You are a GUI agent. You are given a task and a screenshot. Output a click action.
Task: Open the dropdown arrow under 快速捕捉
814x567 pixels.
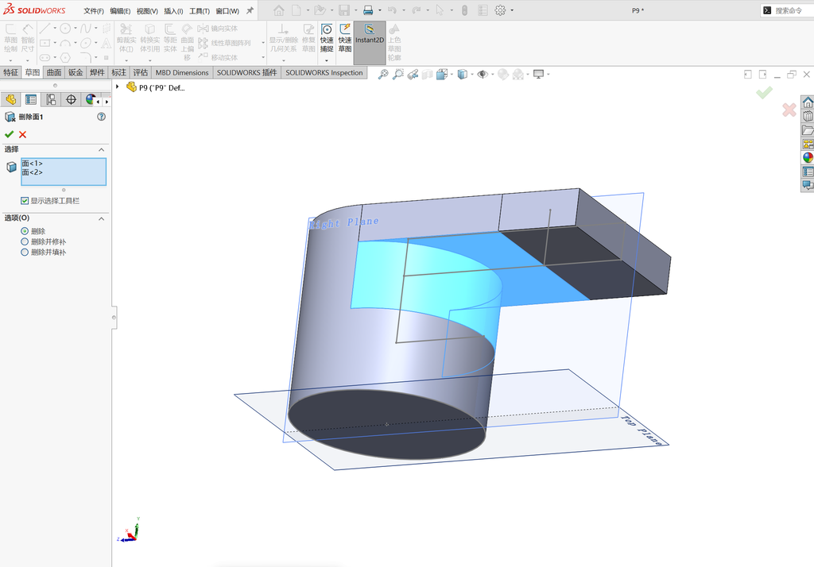pyautogui.click(x=327, y=60)
